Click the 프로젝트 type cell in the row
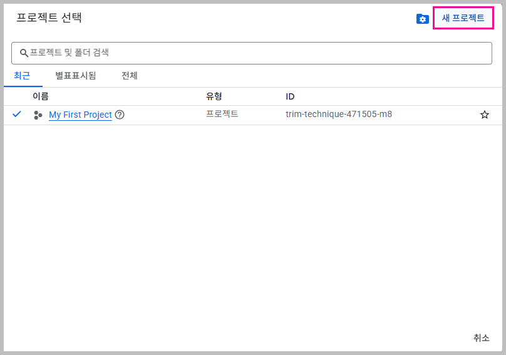 [x=222, y=115]
